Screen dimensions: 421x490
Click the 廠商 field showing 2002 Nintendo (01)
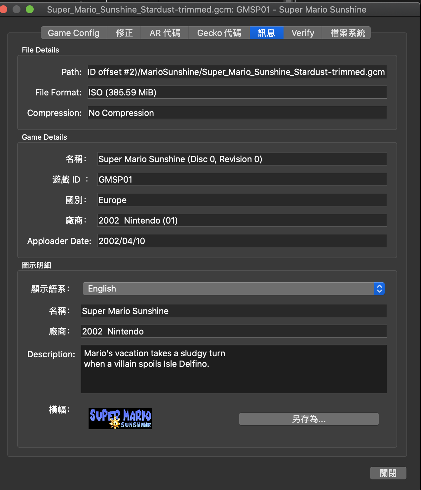(242, 221)
